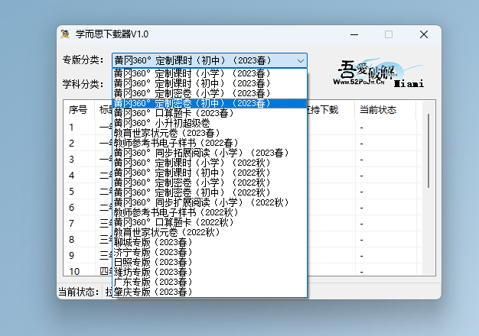Select row number 4 in table
479x336 pixels.
tap(71, 176)
